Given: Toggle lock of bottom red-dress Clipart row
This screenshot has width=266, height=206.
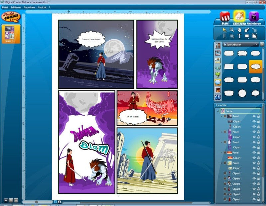Looking at the screenshot, I should [x=258, y=199].
